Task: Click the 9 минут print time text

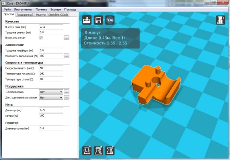Action: click(x=93, y=33)
